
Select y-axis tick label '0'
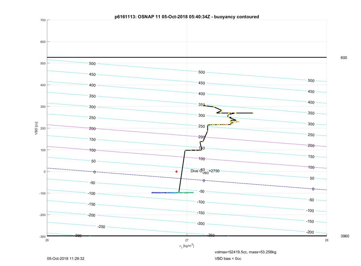tap(45, 172)
